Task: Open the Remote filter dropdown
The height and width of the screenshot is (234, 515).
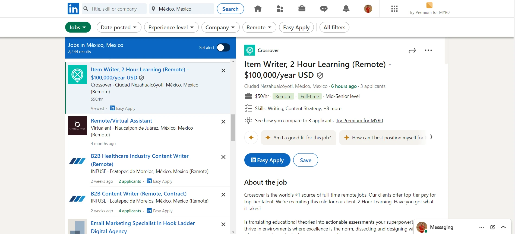Action: click(x=259, y=27)
